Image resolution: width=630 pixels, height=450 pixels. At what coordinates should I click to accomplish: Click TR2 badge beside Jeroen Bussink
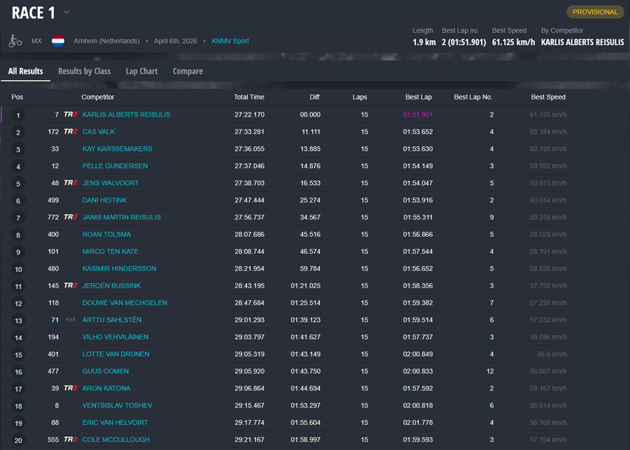click(x=70, y=285)
